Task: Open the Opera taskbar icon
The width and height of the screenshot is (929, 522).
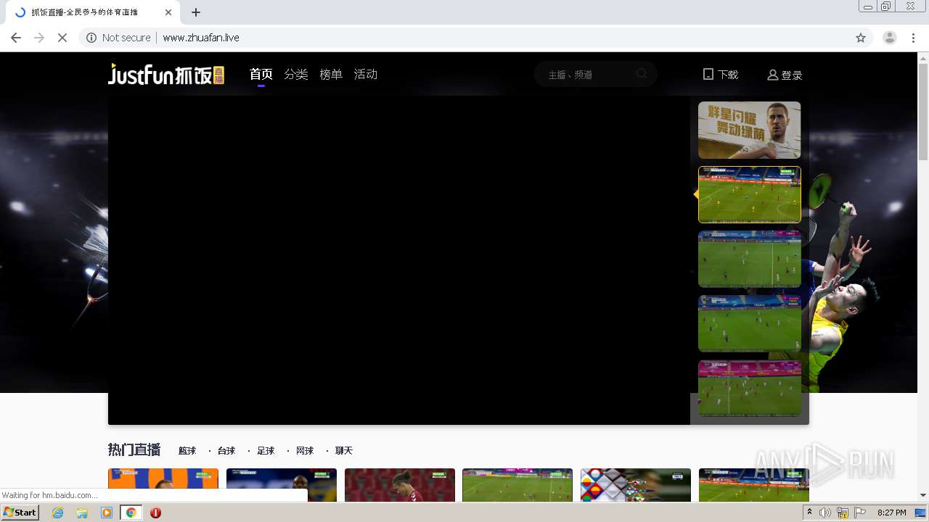Action: point(155,513)
